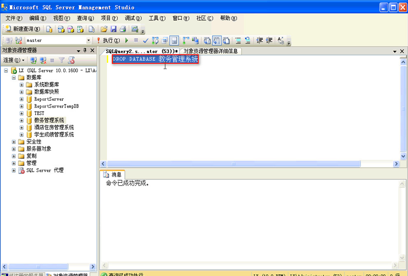The height and width of the screenshot is (276, 408).
Task: Open the 文件 (File) menu
Action: (14, 18)
